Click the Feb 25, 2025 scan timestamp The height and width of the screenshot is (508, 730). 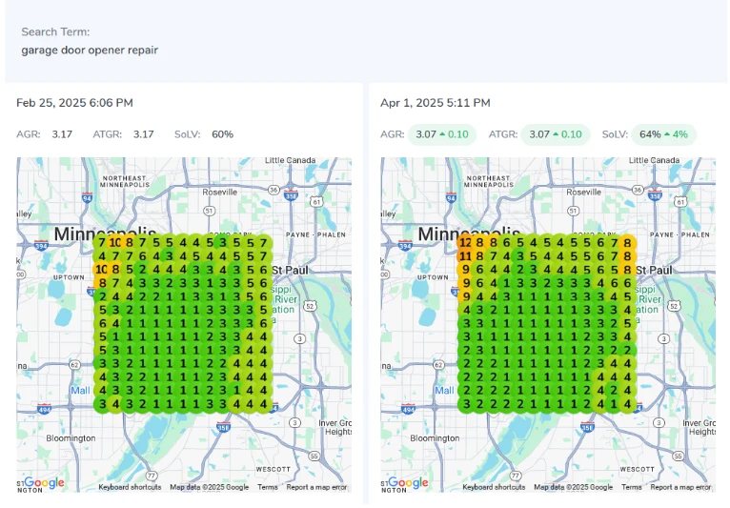pos(74,103)
